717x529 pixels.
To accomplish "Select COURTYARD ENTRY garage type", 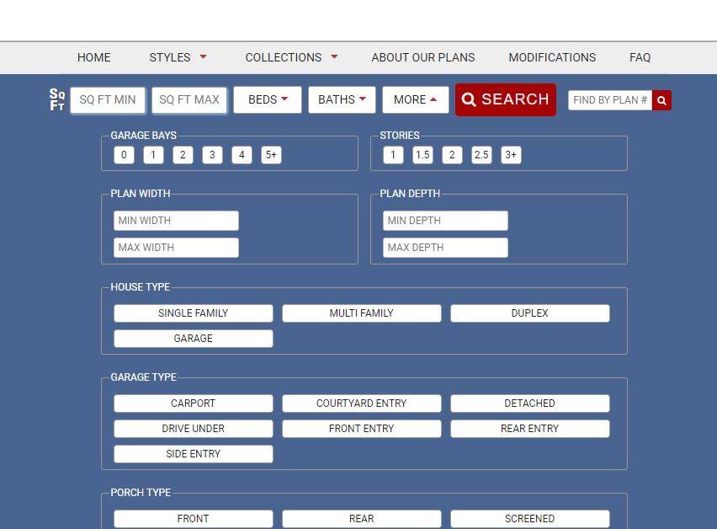I will (362, 403).
